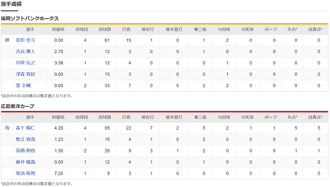Click 失点 header in Carp table
Screen dimensions: 330x187
pyautogui.click(x=292, y=117)
